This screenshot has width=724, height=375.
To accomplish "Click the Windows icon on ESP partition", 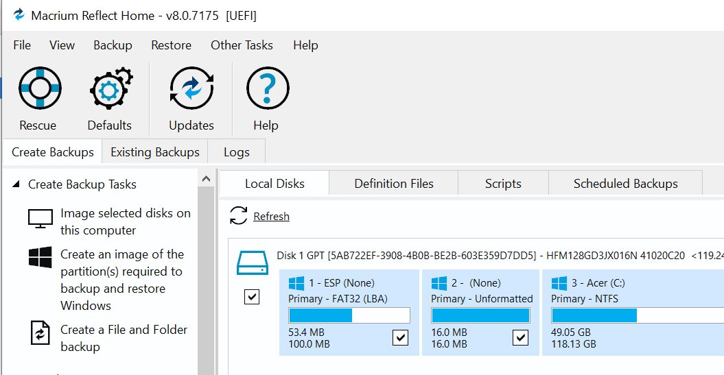I will click(296, 283).
